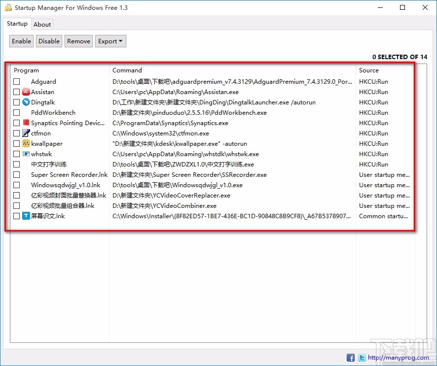
Task: Click the whstwk program icon
Action: 26,154
